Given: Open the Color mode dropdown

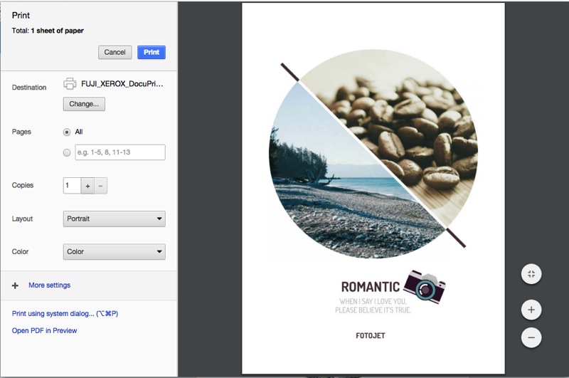Looking at the screenshot, I should tap(114, 251).
